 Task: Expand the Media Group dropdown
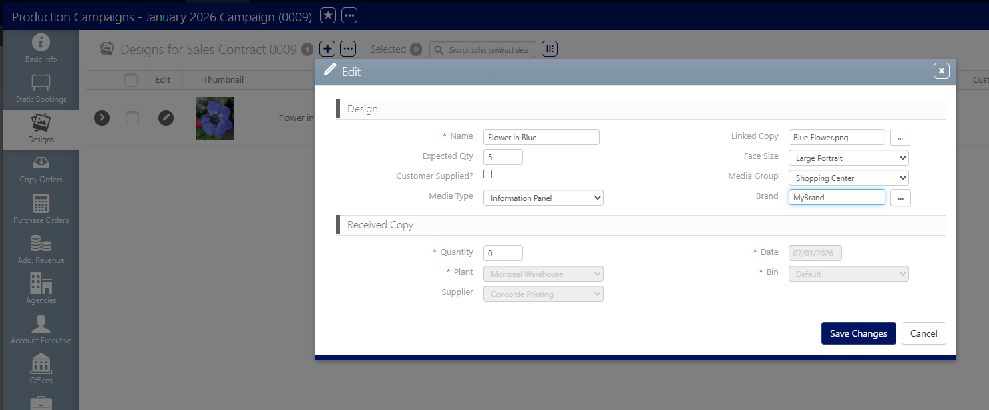[848, 178]
